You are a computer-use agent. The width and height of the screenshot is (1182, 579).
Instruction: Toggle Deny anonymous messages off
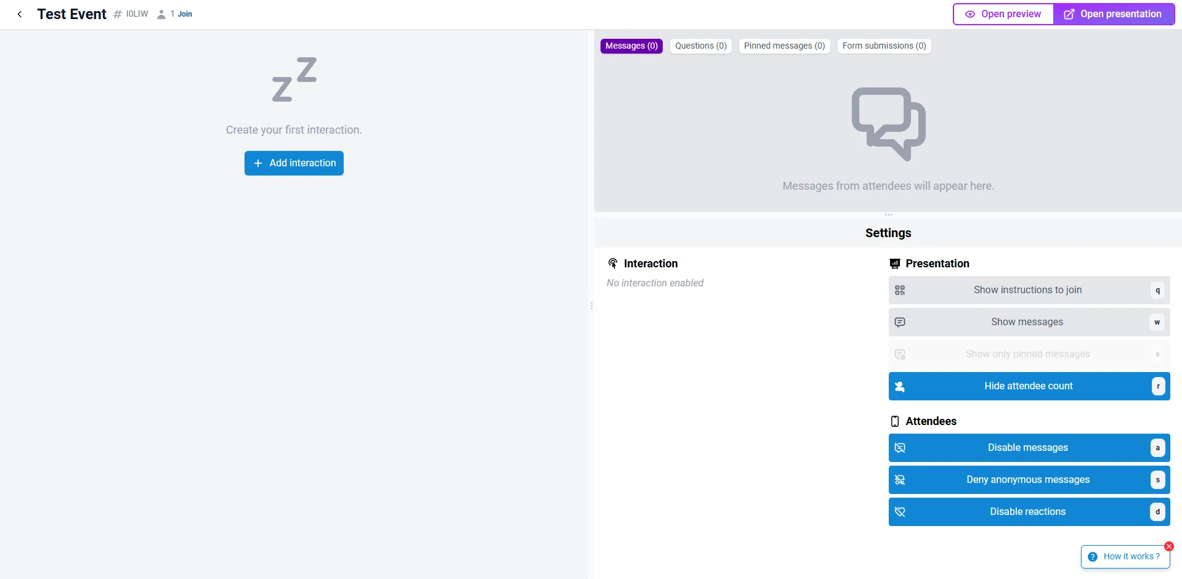click(x=1029, y=480)
